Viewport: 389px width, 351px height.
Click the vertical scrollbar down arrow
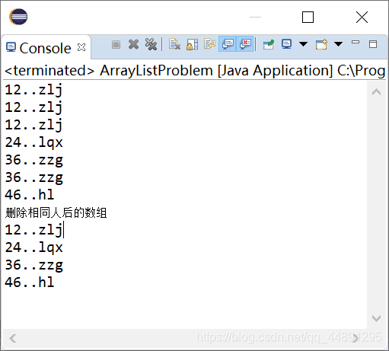coord(376,318)
